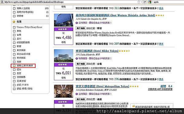The image size is (184, 114).
Task: Tick the 新宿 location checkbox
Action: 14,47
